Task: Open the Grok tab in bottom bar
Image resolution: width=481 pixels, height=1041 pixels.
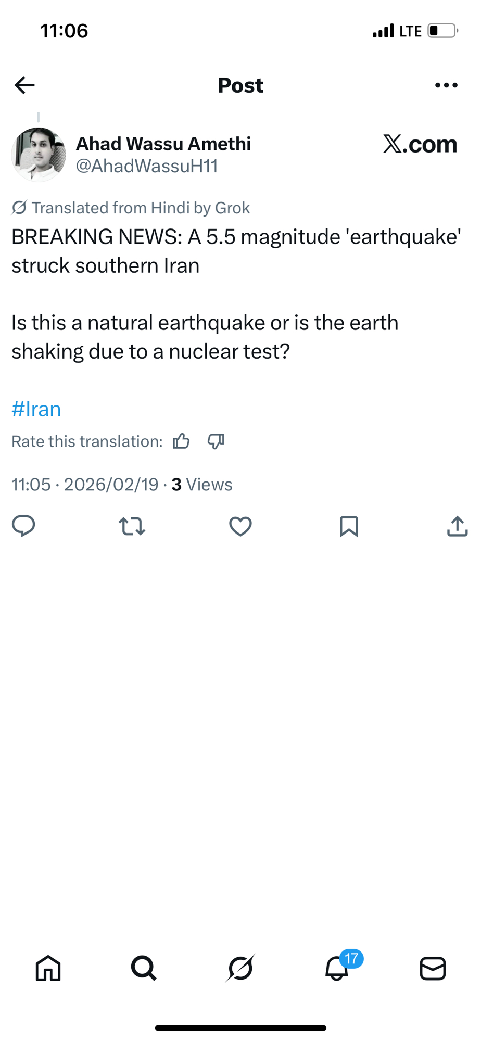Action: tap(240, 968)
